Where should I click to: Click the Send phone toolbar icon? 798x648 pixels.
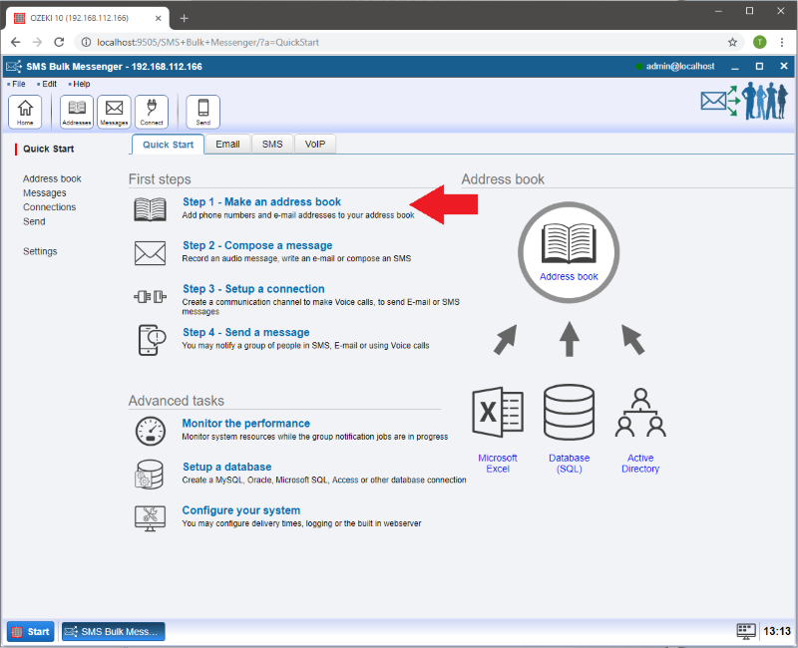coord(202,111)
